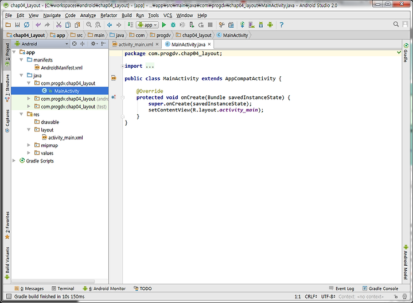This screenshot has height=303, width=413.
Task: Open the Build menu
Action: click(x=127, y=15)
